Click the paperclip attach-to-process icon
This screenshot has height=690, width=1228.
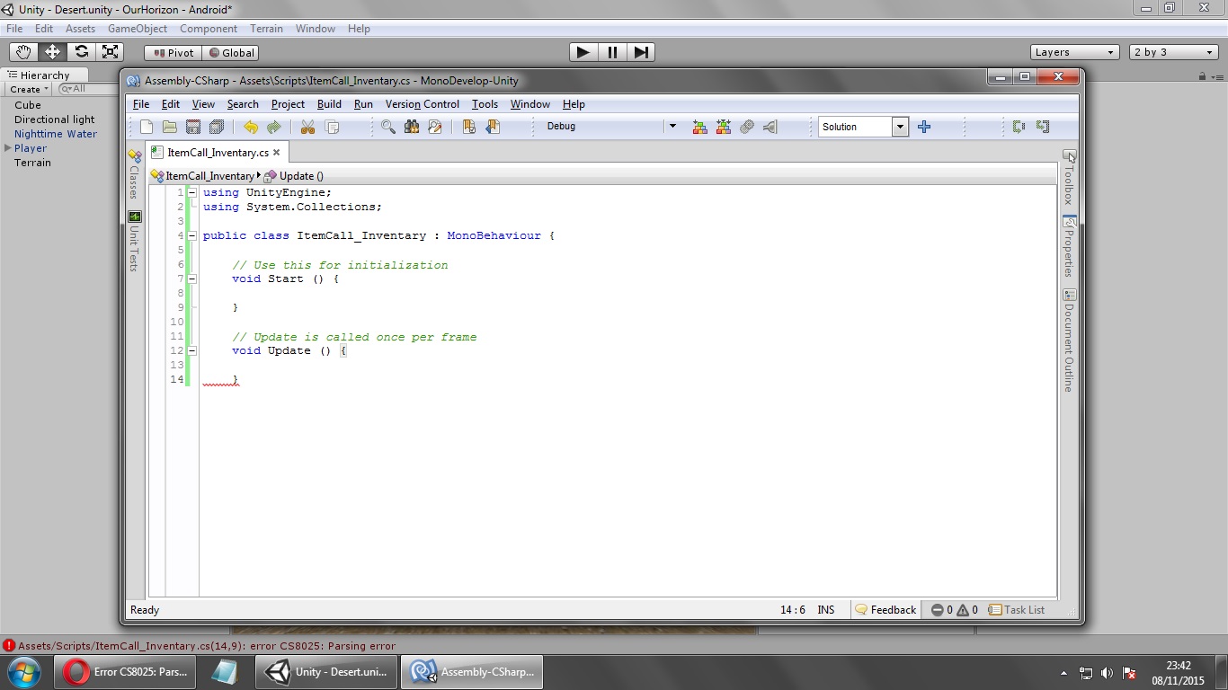click(x=747, y=127)
